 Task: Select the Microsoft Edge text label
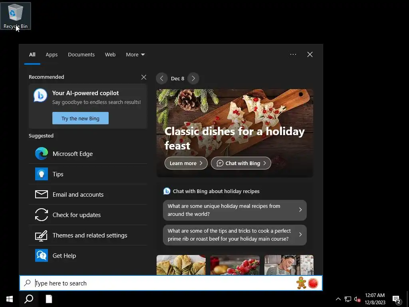73,154
